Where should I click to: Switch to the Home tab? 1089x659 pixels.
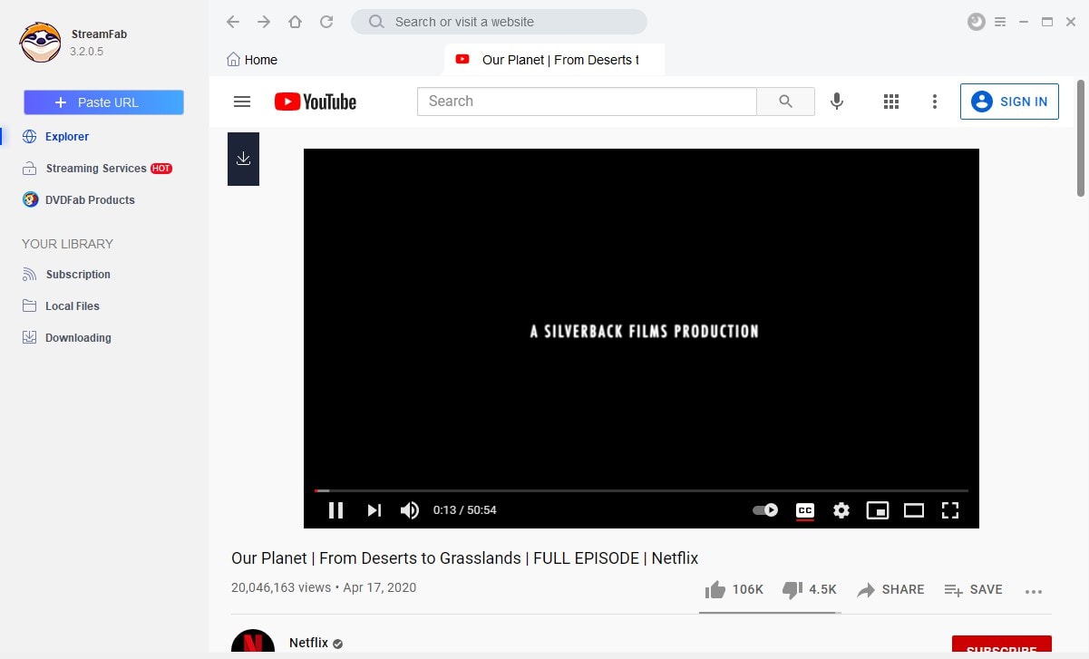pos(252,60)
